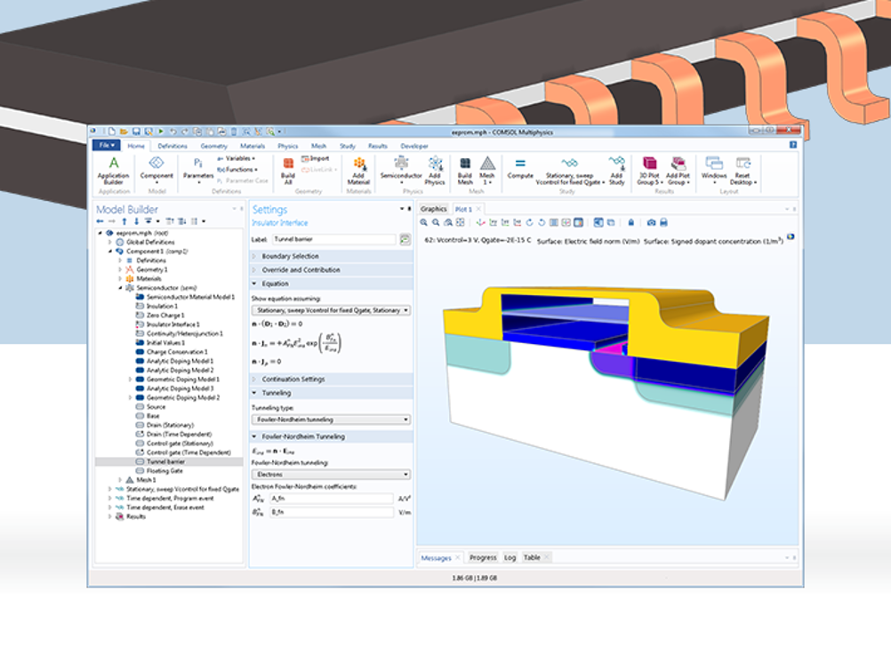Click the Save icon in quick access toolbar
Screen dimensions: 891x656
136,132
